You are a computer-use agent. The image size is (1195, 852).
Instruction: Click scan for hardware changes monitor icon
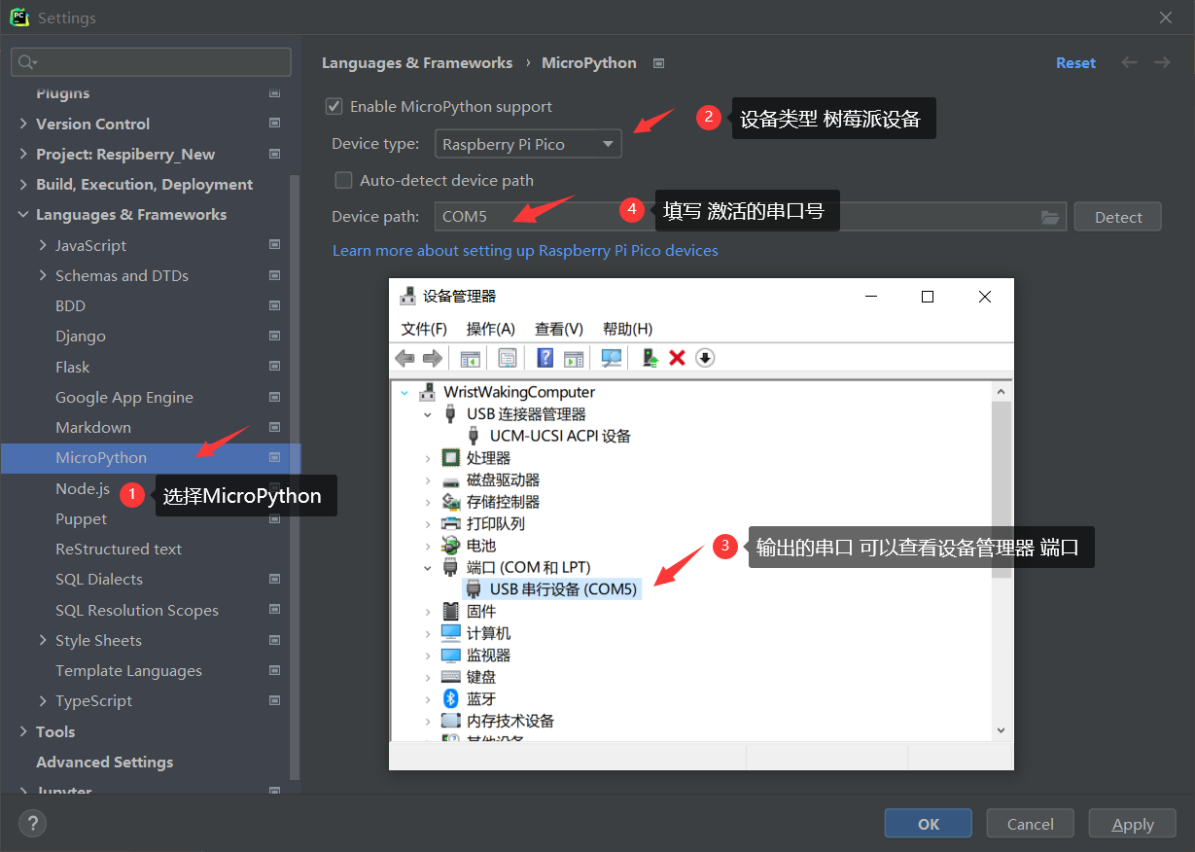tap(612, 358)
